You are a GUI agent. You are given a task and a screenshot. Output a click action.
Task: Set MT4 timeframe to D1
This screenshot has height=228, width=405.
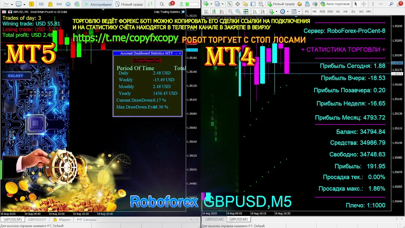353,11
